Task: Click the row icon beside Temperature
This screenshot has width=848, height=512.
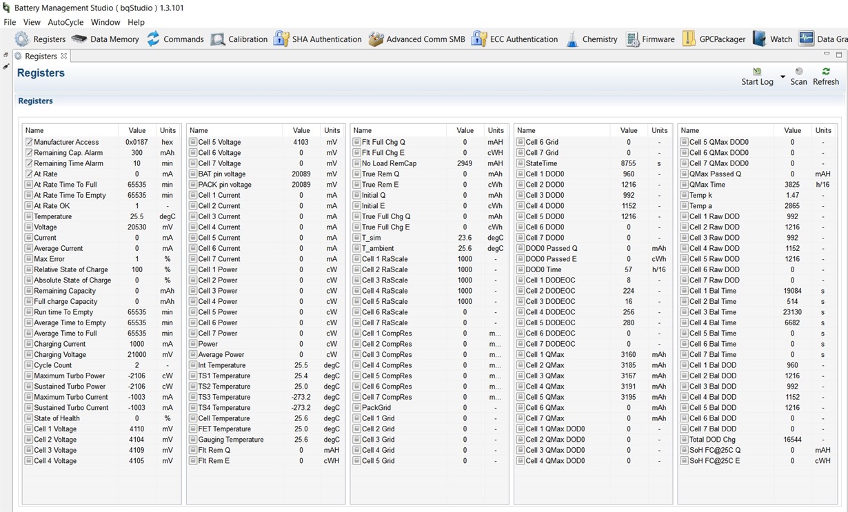Action: click(x=29, y=216)
